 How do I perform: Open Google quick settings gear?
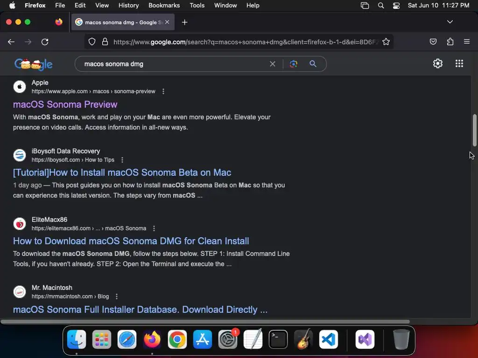point(438,63)
